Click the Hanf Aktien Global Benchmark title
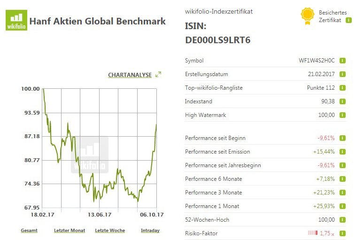This screenshot has width=356, height=240. (97, 22)
